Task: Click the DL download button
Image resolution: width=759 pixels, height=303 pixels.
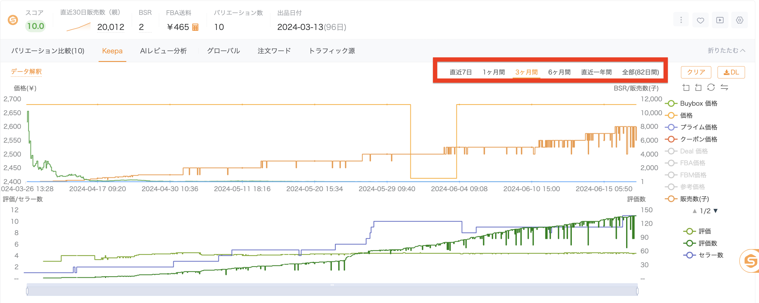Action: [x=731, y=72]
